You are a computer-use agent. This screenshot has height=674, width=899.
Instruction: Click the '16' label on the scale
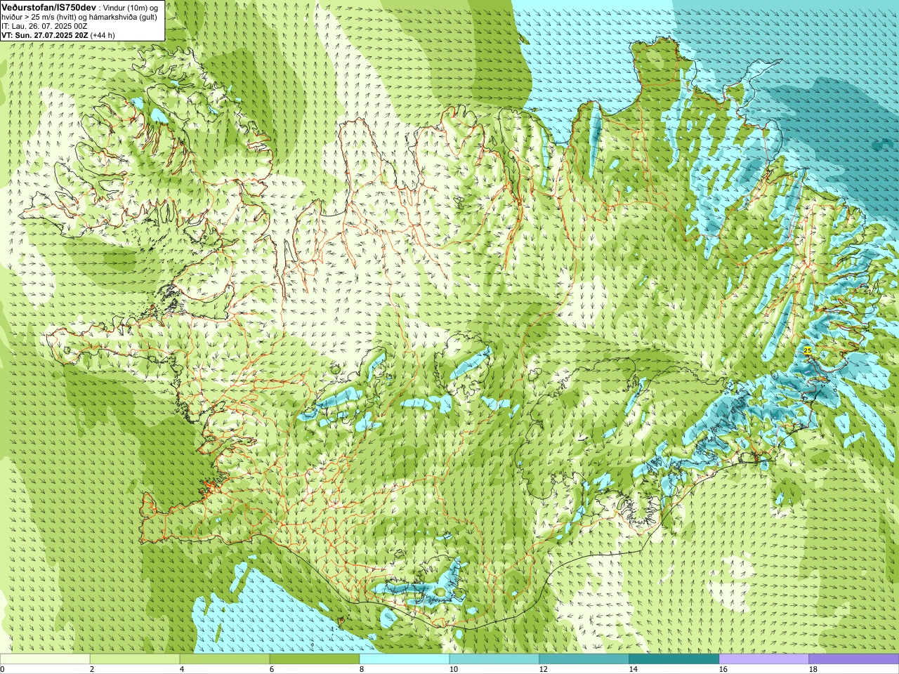[723, 669]
